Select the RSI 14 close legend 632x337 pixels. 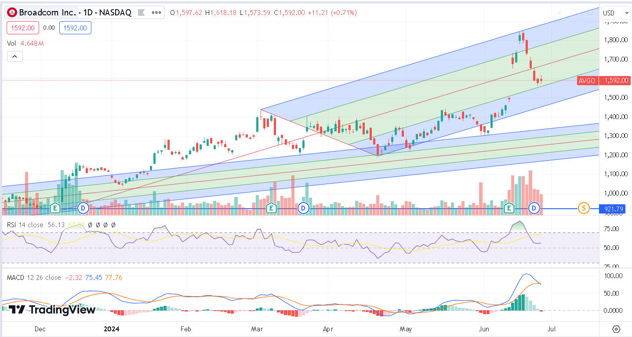click(x=25, y=225)
